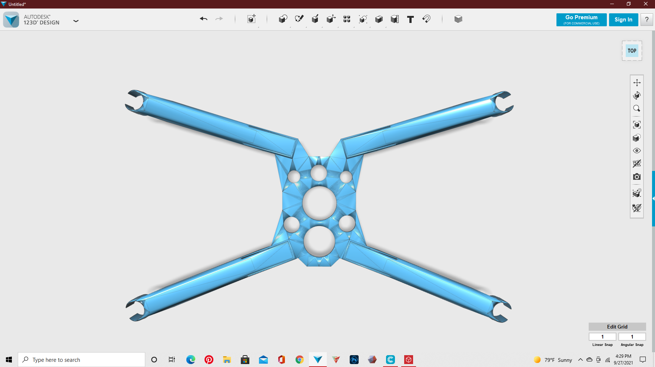Screen dimensions: 655x367
Task: Click the TOP face of the view cube
Action: 632,51
